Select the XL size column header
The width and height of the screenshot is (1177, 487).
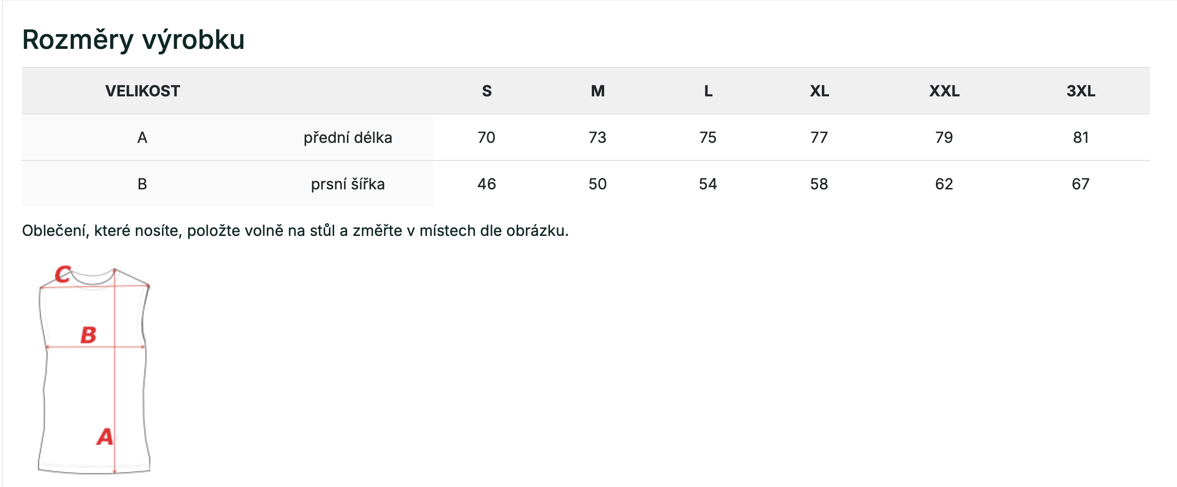pos(820,91)
